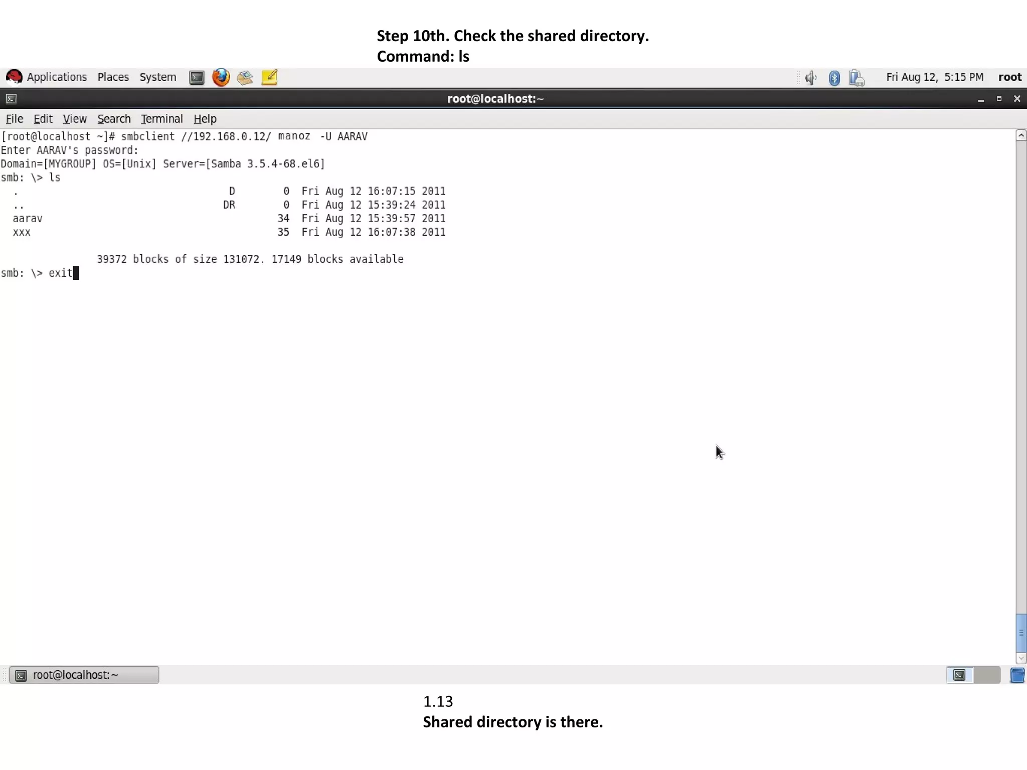This screenshot has height=770, width=1027.
Task: Open the Edit menu
Action: click(x=43, y=119)
